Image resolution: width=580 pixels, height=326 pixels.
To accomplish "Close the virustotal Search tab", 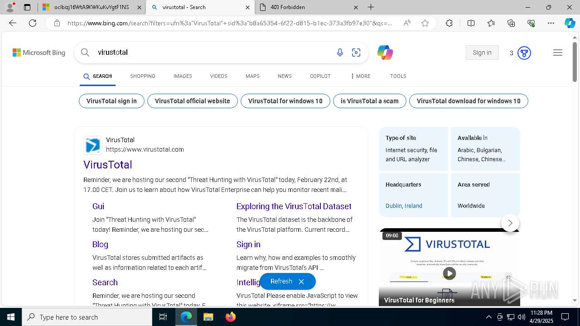I will pos(247,7).
